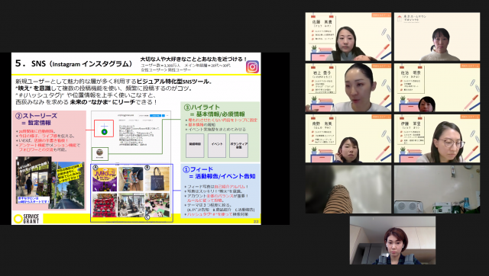Select the video tile with striped sleeve
The width and height of the screenshot is (489, 276).
coord(348,189)
